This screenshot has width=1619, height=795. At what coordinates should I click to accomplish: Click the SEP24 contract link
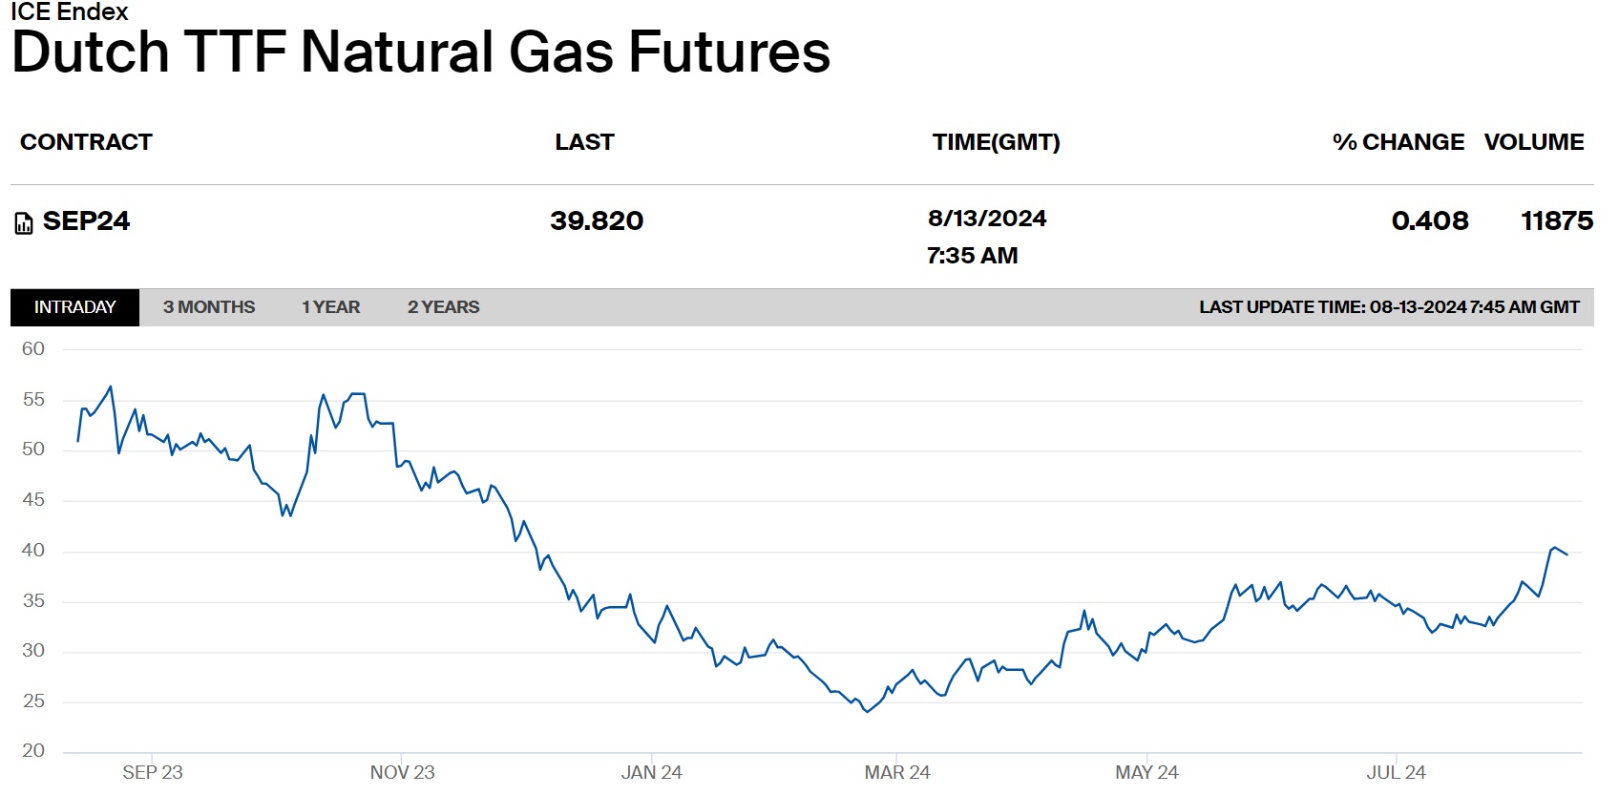pos(86,221)
